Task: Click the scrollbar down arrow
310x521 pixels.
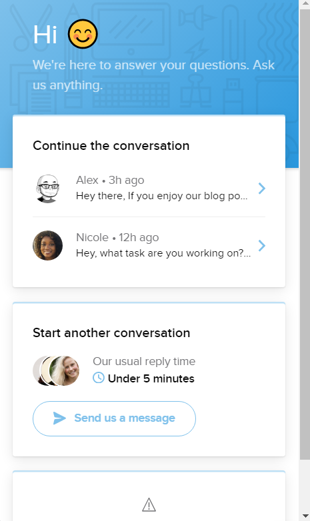Action: (305, 516)
